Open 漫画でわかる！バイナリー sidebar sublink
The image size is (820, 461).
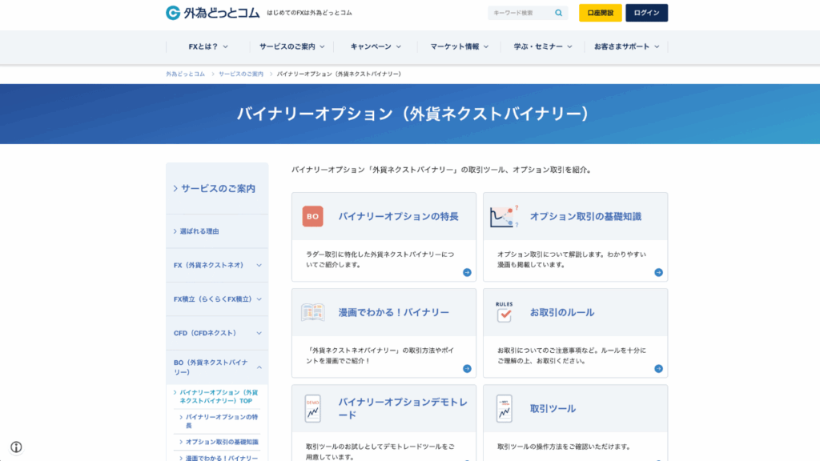tap(222, 458)
